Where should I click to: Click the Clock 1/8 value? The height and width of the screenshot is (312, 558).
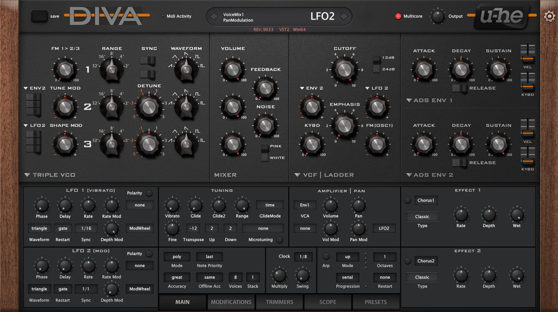(303, 257)
